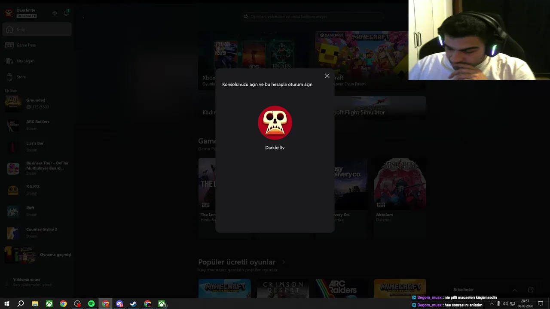Open clock and date 20:57
Viewport: 550px width, 309px height.
[x=525, y=304]
